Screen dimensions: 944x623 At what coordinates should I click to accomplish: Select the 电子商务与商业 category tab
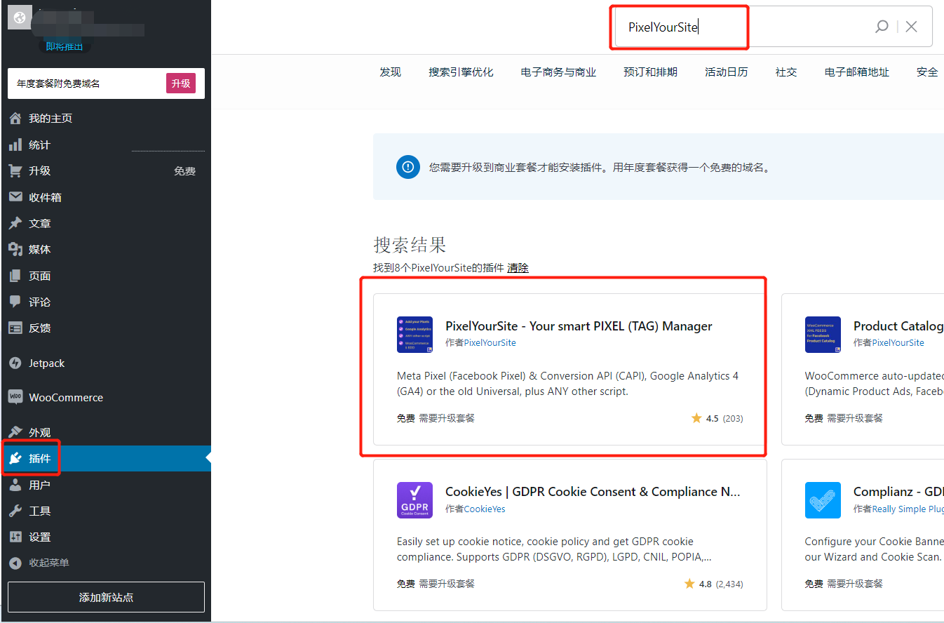click(x=558, y=72)
